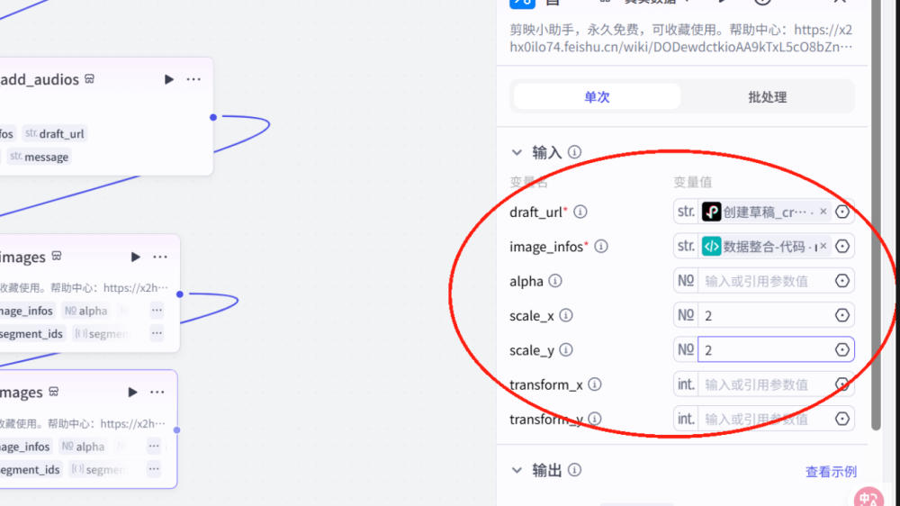Open variable picker for scale_x value

[x=842, y=315]
